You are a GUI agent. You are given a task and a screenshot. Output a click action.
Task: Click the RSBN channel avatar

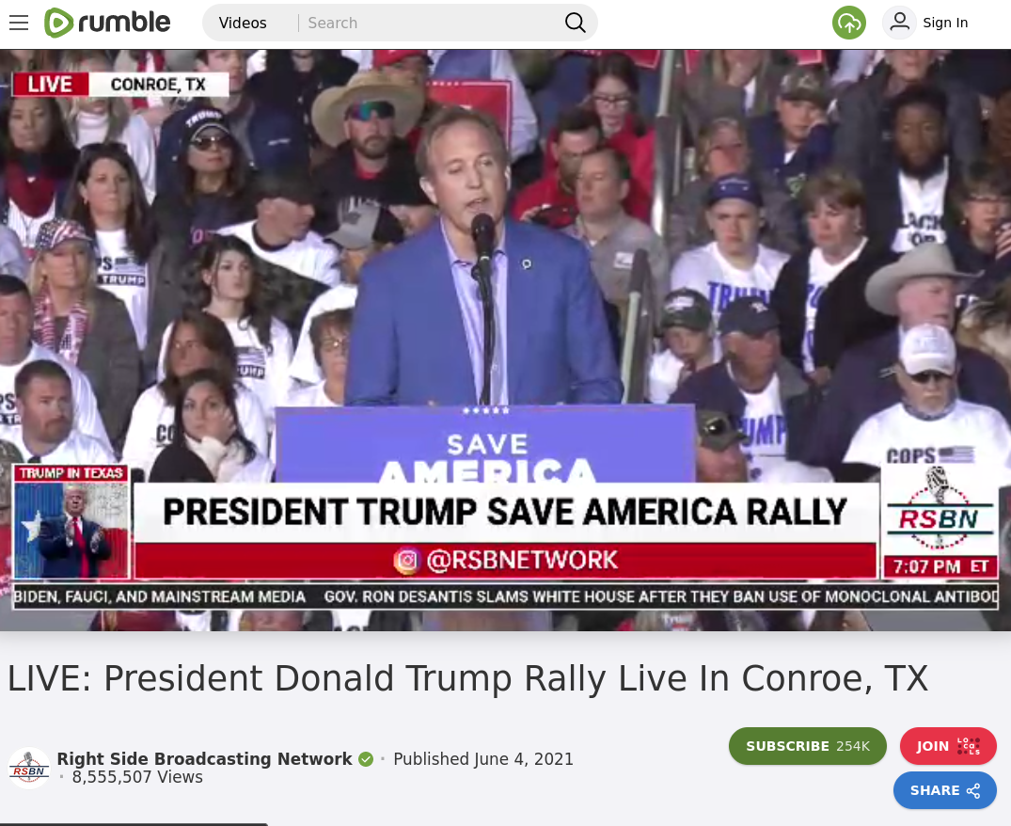pos(29,768)
